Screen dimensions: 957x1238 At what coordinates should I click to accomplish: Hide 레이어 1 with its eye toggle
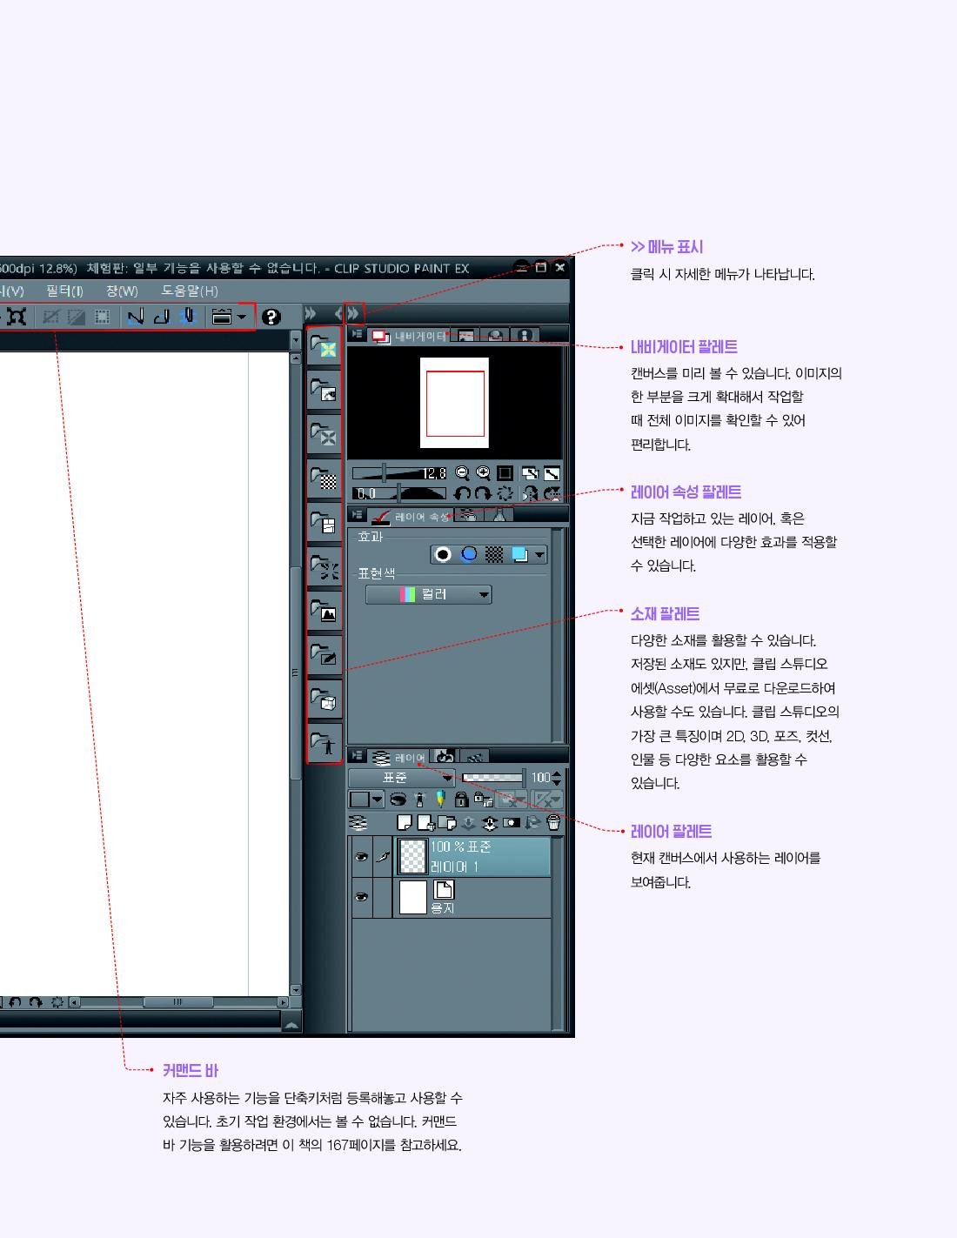[x=361, y=857]
